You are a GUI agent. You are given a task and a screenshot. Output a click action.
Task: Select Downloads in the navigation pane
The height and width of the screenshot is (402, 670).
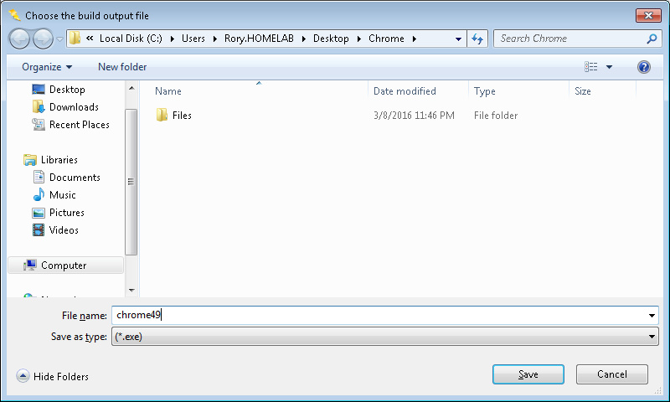(74, 107)
